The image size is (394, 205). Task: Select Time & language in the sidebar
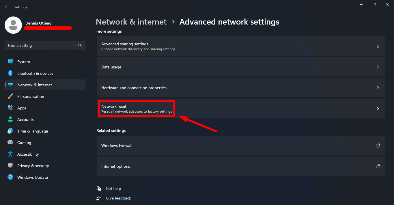tap(10, 131)
